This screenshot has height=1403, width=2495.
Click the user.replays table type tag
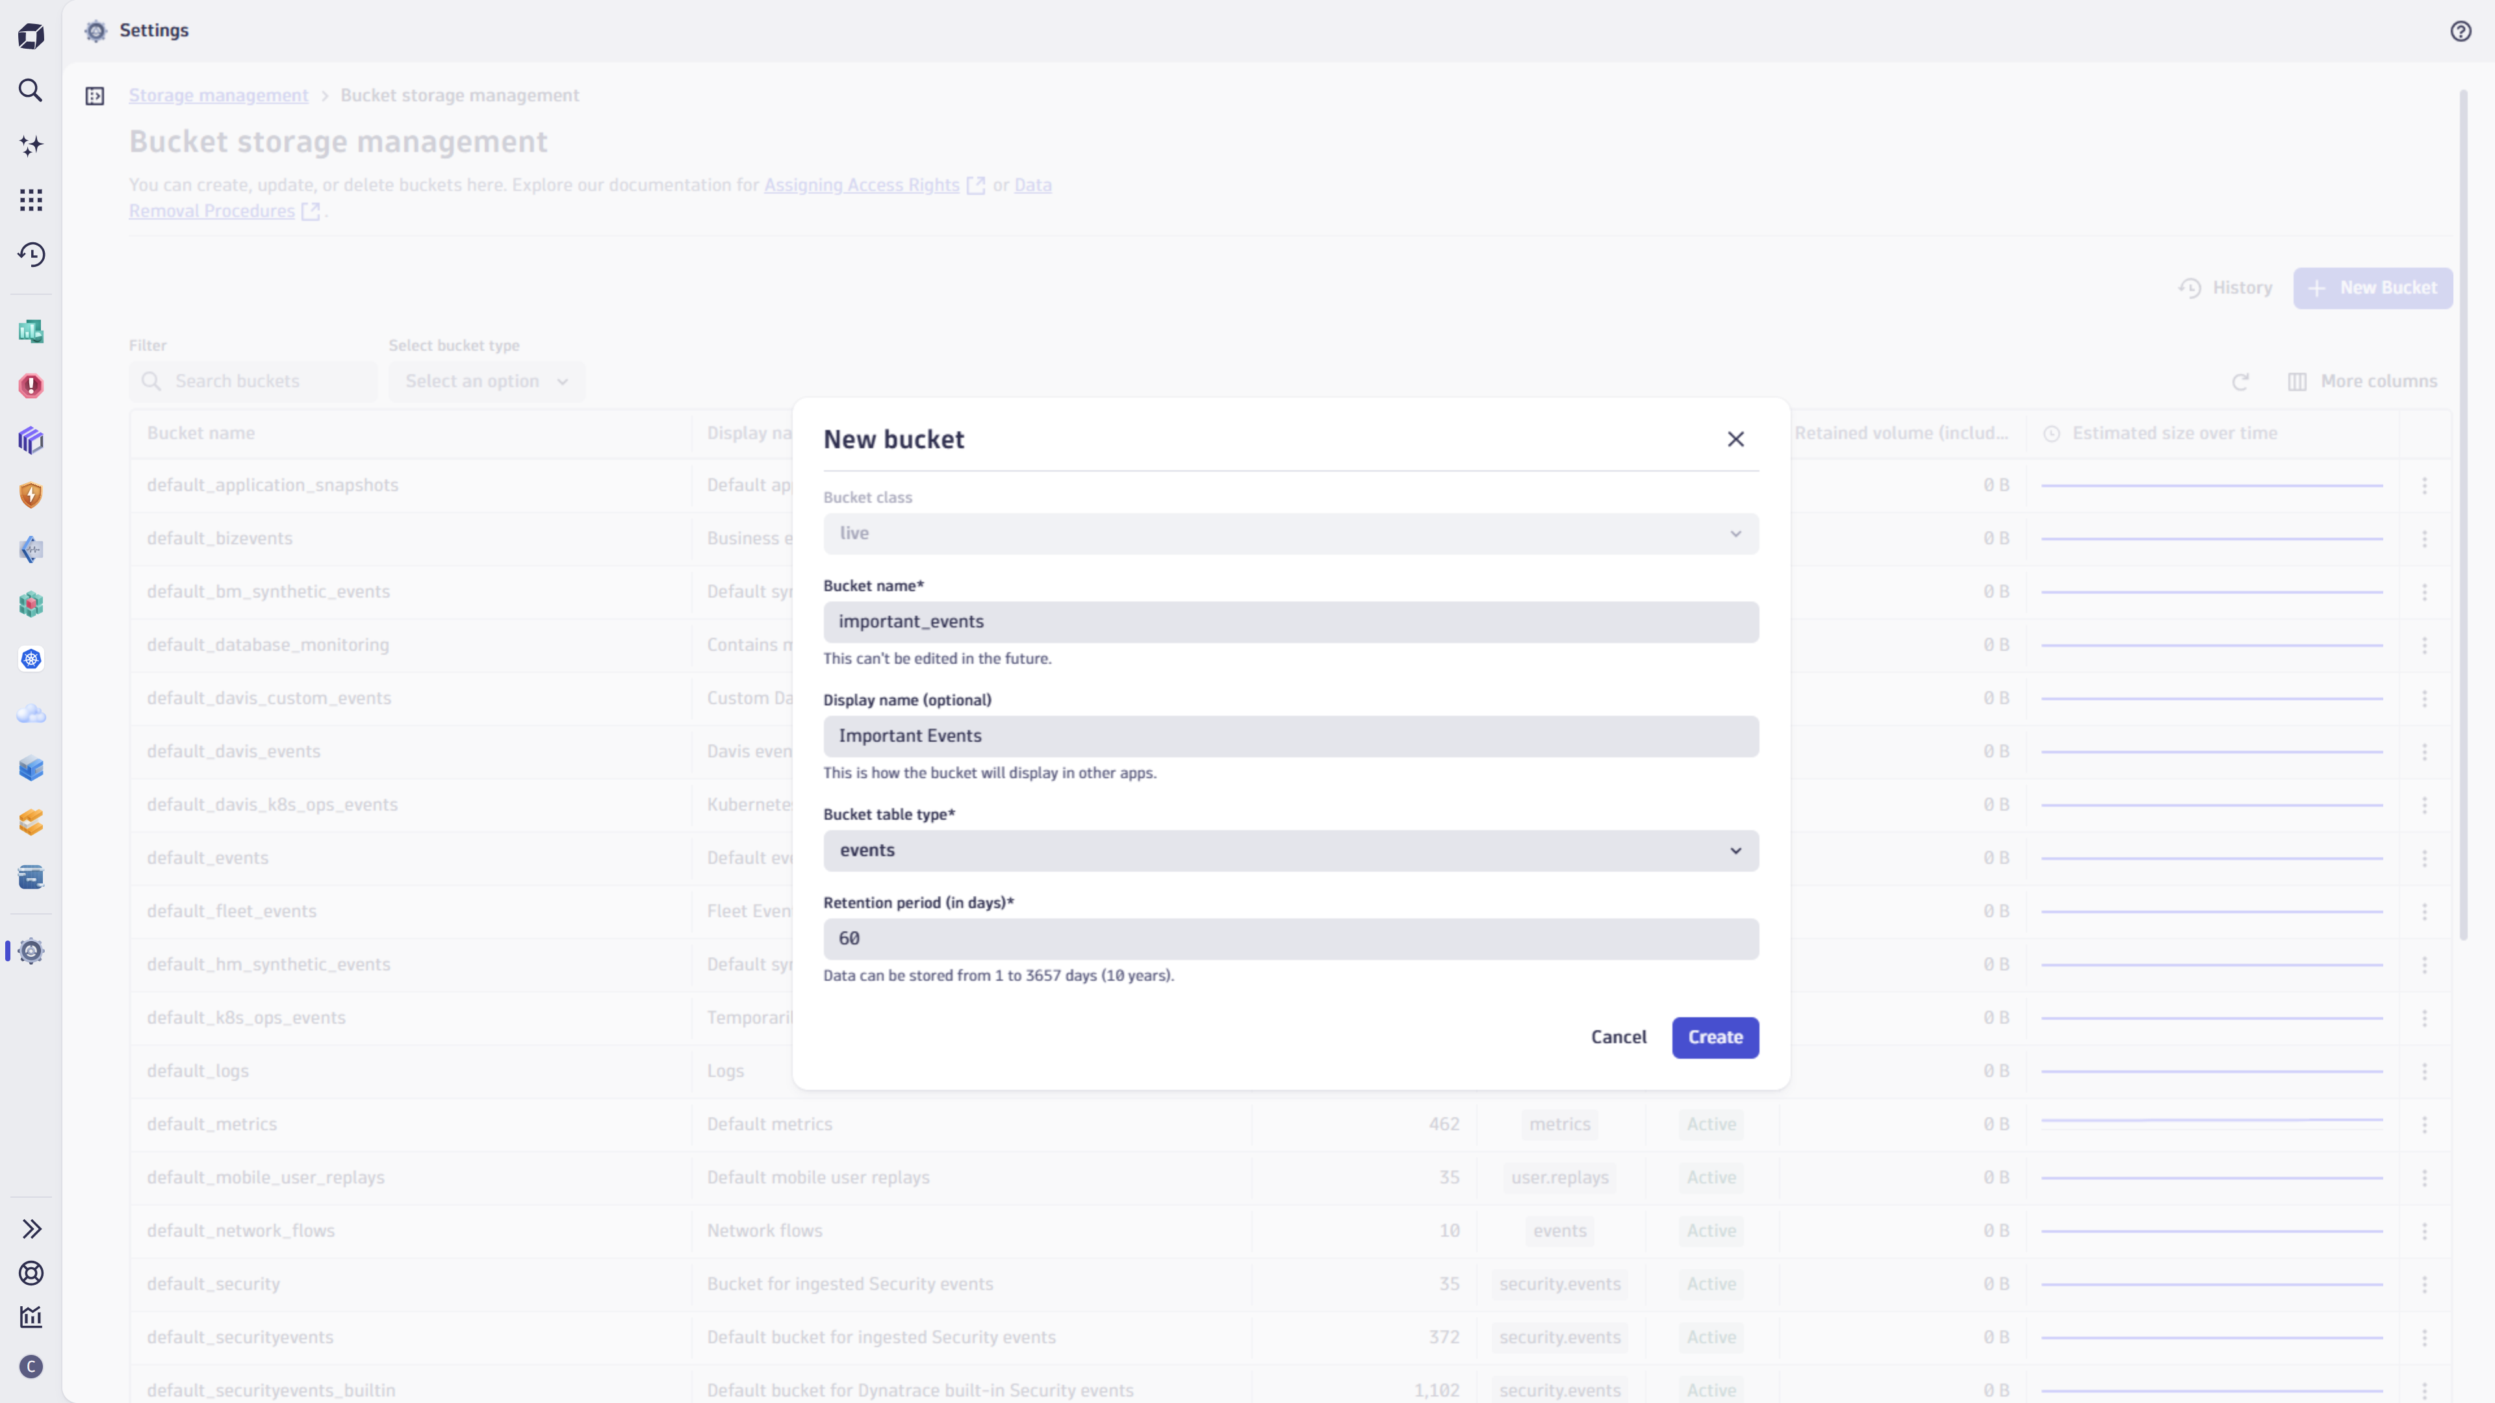(x=1559, y=1178)
